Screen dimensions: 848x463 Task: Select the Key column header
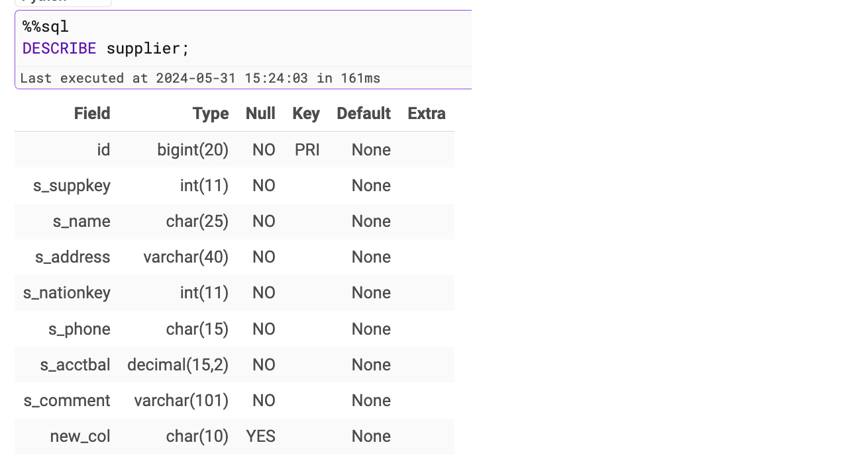(x=306, y=114)
